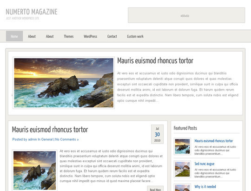
Task: Click the admin author link
Action: tap(33, 139)
